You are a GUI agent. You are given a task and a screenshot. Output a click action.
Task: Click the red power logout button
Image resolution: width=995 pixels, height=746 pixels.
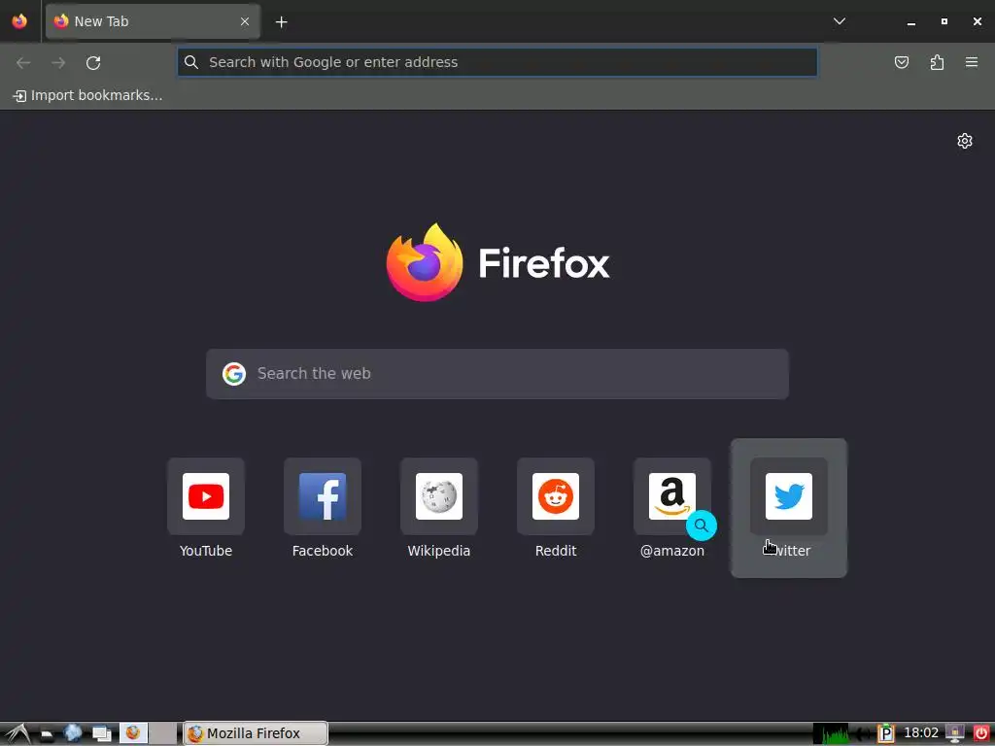981,733
